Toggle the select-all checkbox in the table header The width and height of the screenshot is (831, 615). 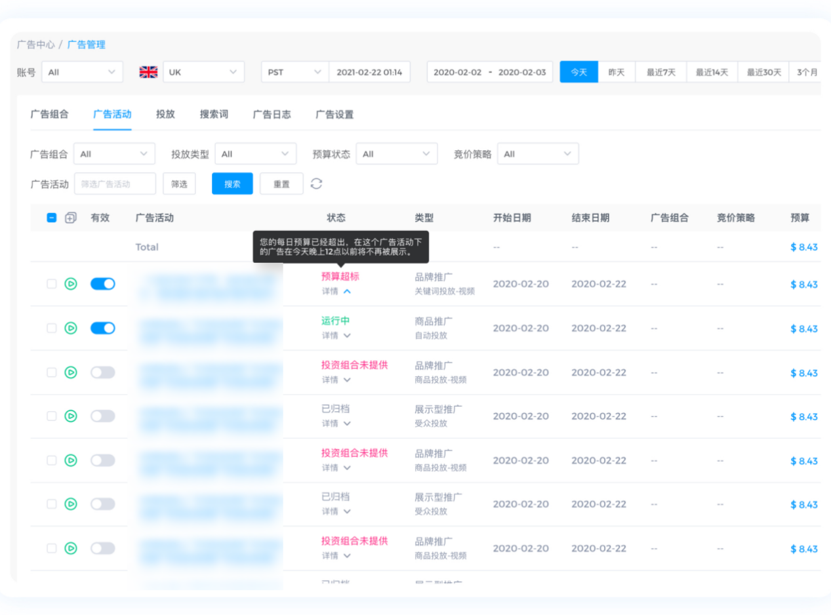pos(52,218)
